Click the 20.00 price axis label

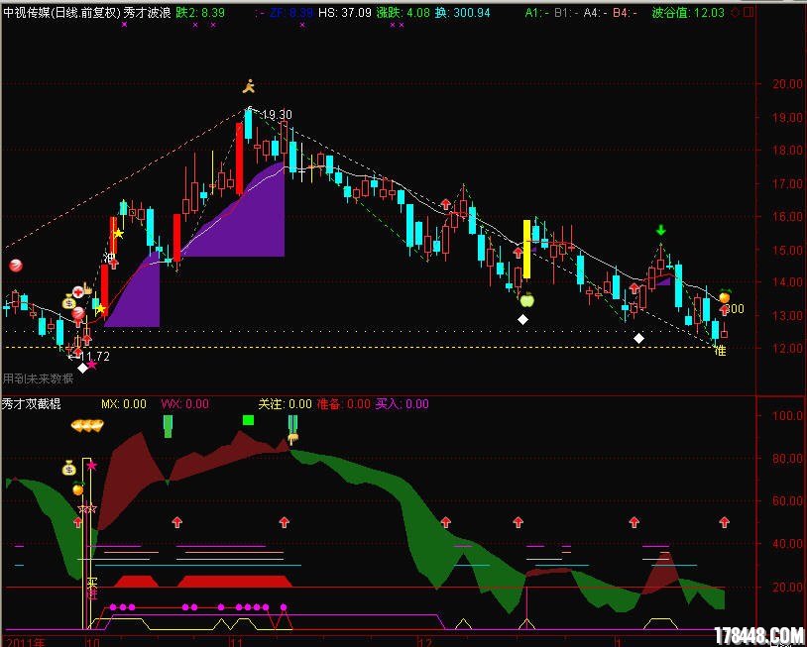point(787,83)
